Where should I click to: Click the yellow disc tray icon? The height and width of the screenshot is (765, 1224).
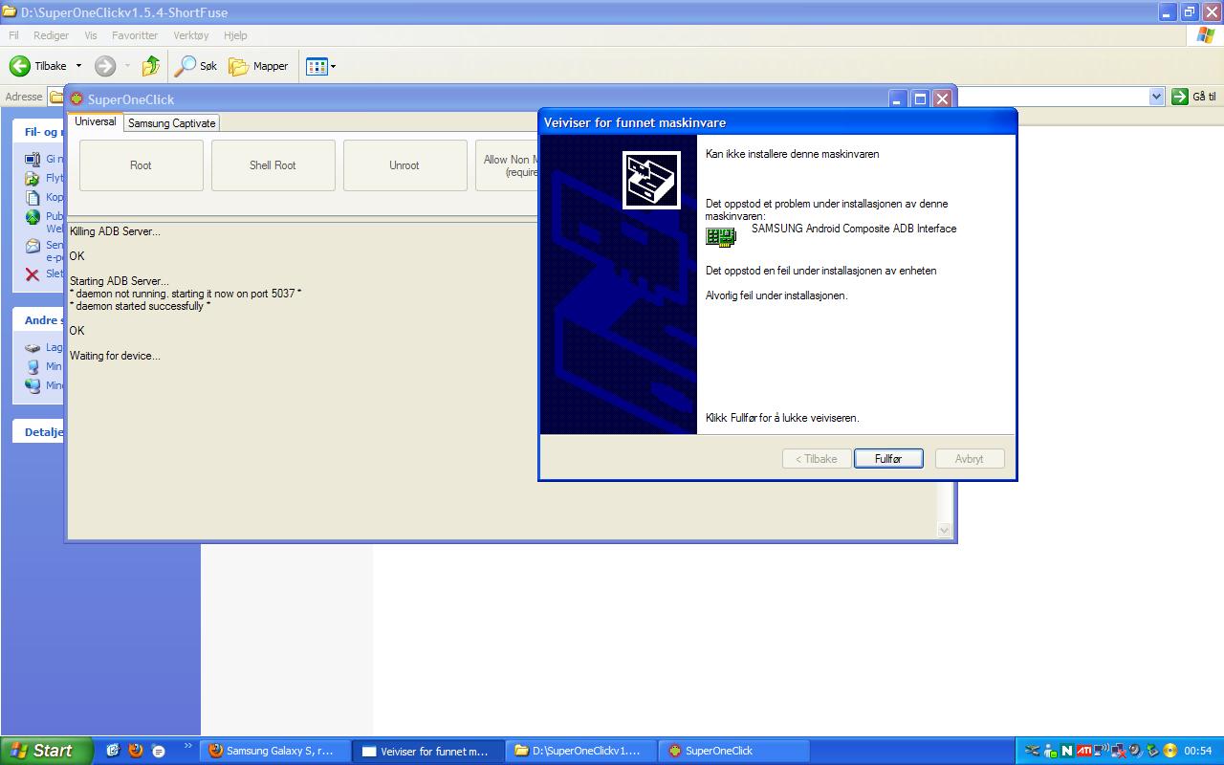[x=1170, y=751]
